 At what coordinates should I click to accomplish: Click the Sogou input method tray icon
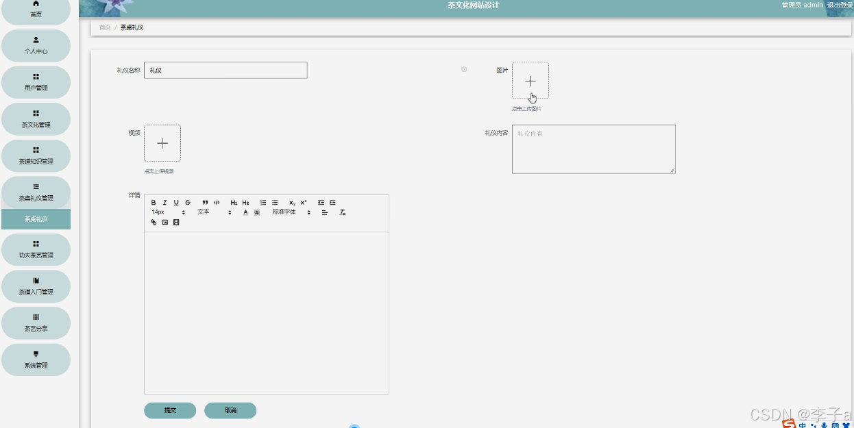coord(790,424)
